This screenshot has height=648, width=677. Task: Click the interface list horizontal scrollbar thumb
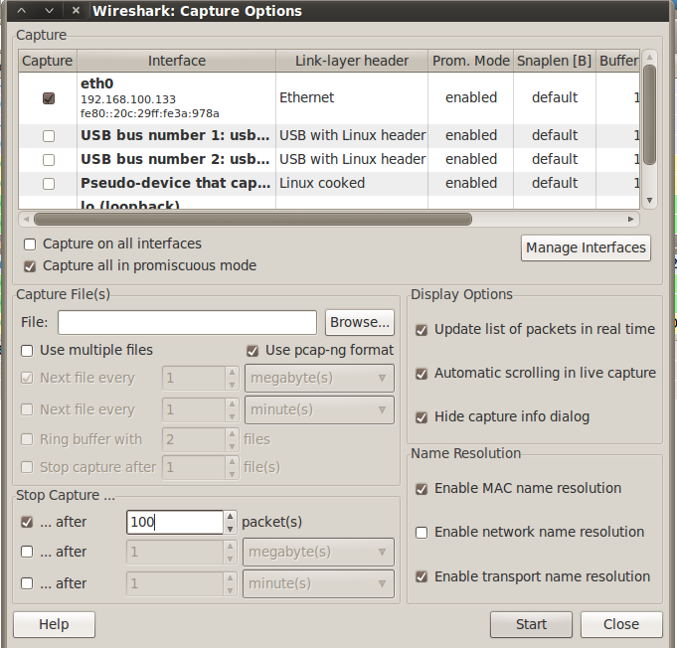click(x=254, y=220)
